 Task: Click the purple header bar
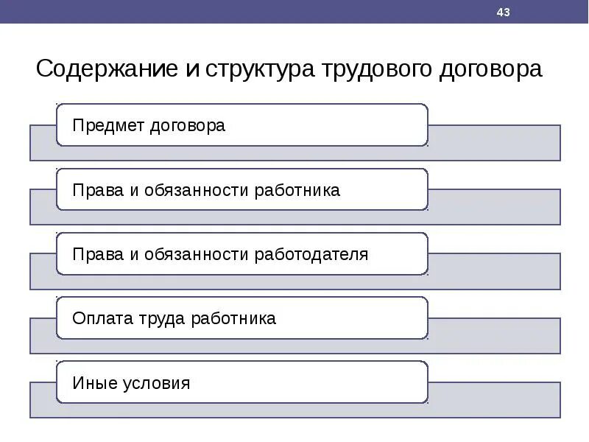294,12
